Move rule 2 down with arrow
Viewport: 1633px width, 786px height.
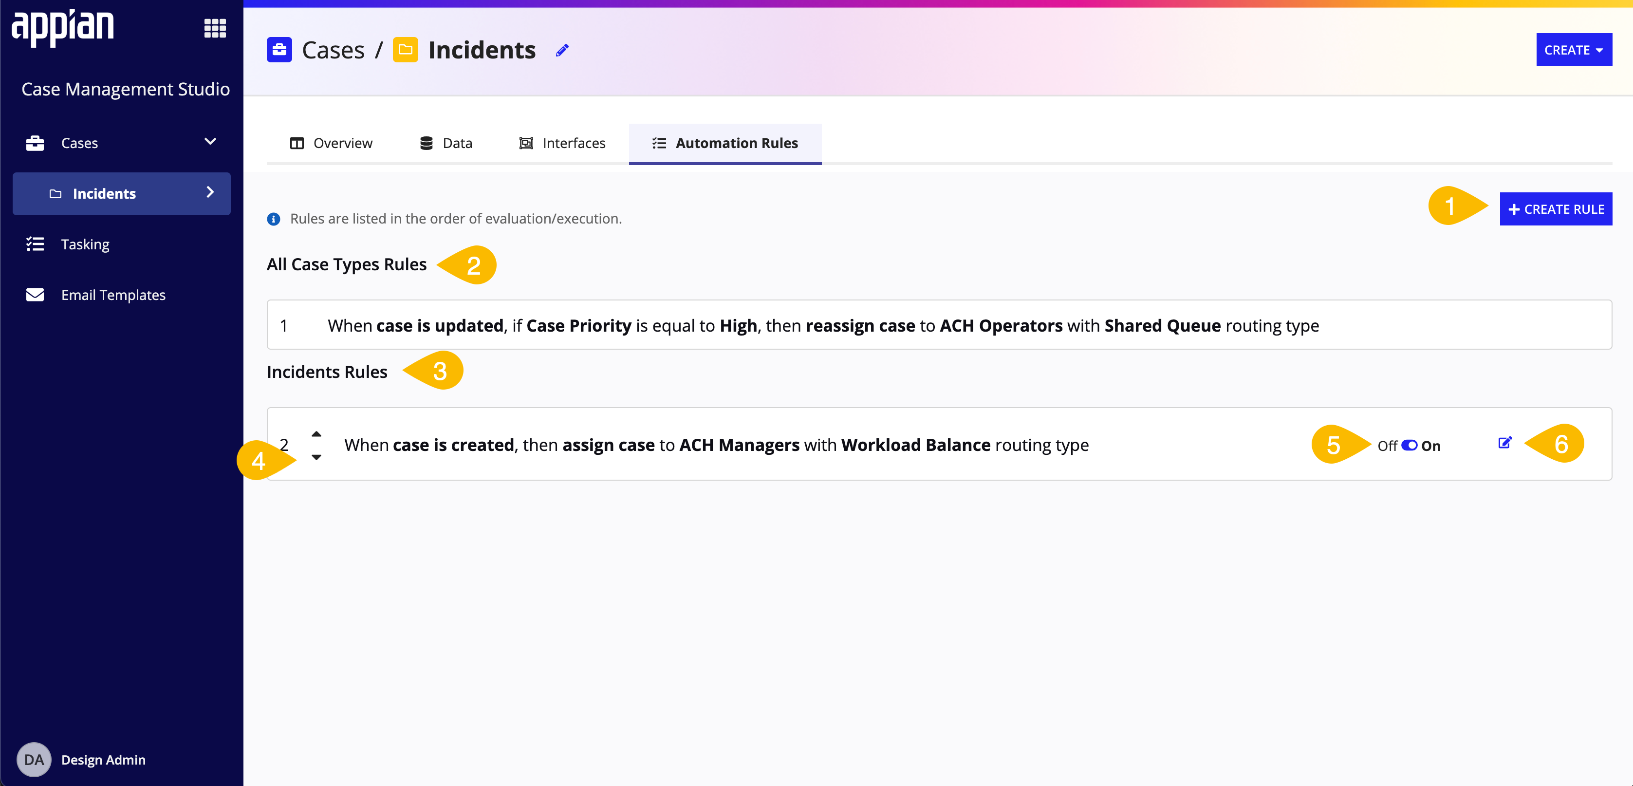click(x=316, y=457)
